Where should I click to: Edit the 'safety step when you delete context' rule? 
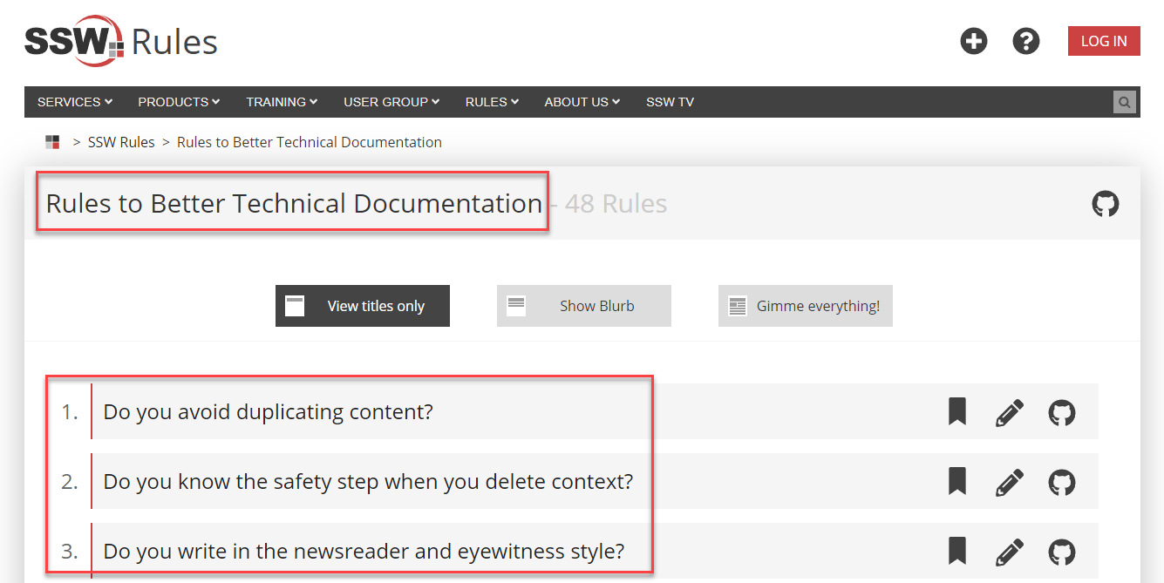[1009, 482]
